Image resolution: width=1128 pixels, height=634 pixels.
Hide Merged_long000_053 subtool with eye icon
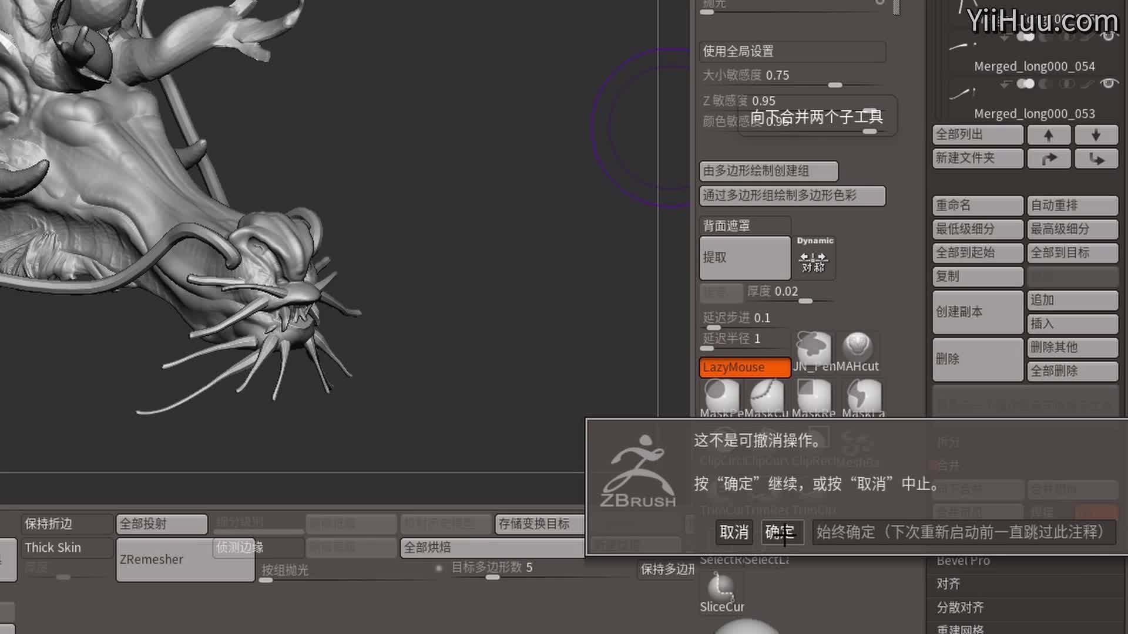(x=1109, y=83)
